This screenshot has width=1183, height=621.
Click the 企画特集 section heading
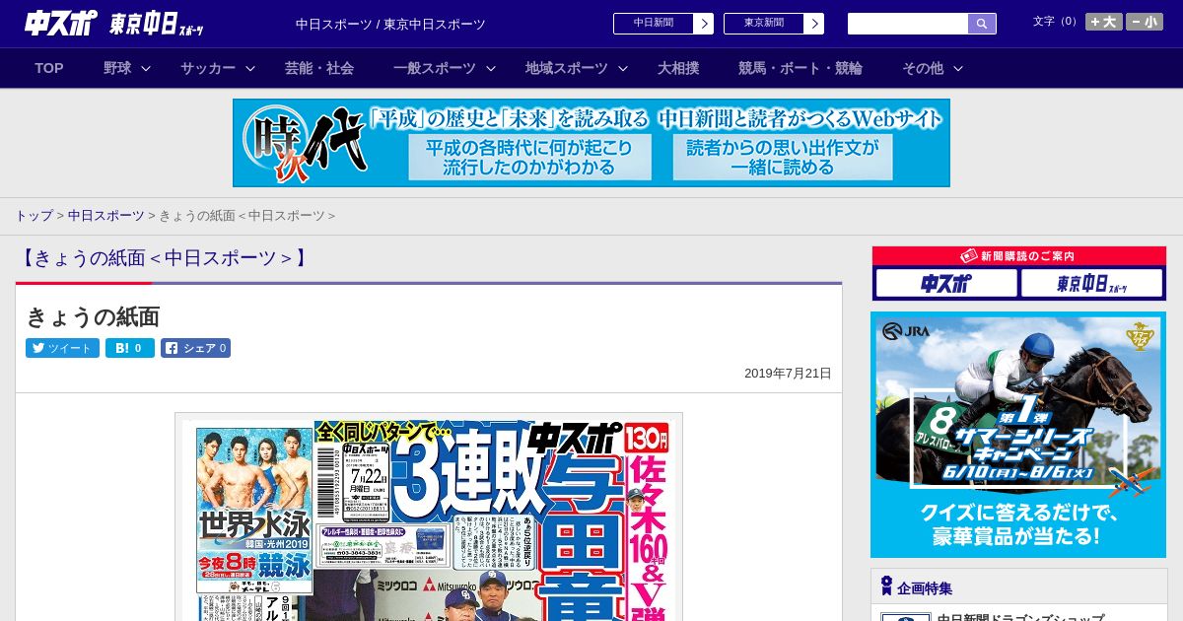click(925, 588)
